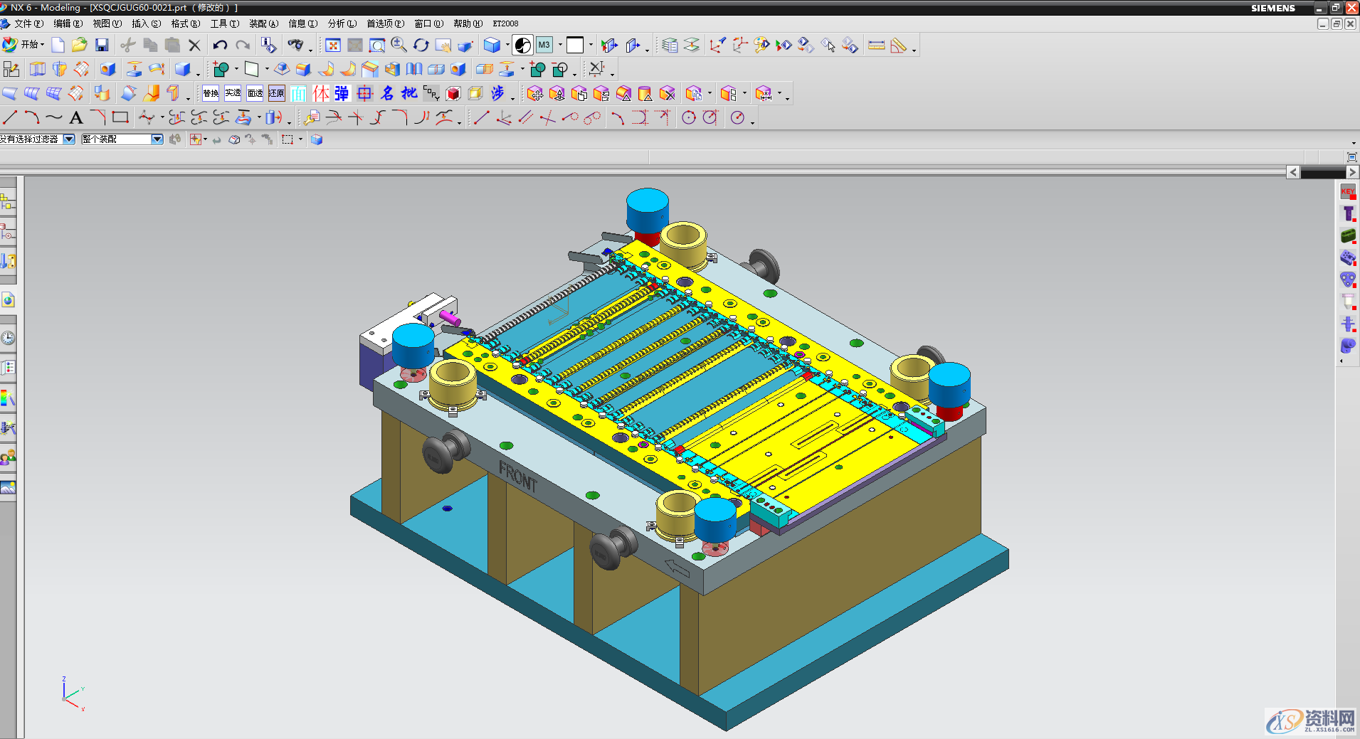Click the white background color swatch
This screenshot has height=739, width=1360.
[x=575, y=46]
